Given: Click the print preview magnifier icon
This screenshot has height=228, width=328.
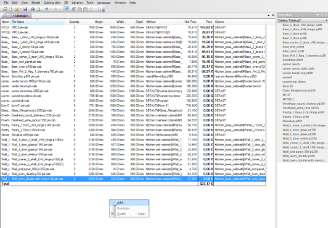Looking at the screenshot, I should click(38, 9).
